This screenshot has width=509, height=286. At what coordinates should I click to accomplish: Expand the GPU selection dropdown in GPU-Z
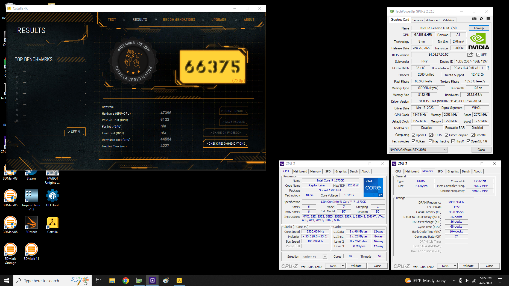point(445,150)
